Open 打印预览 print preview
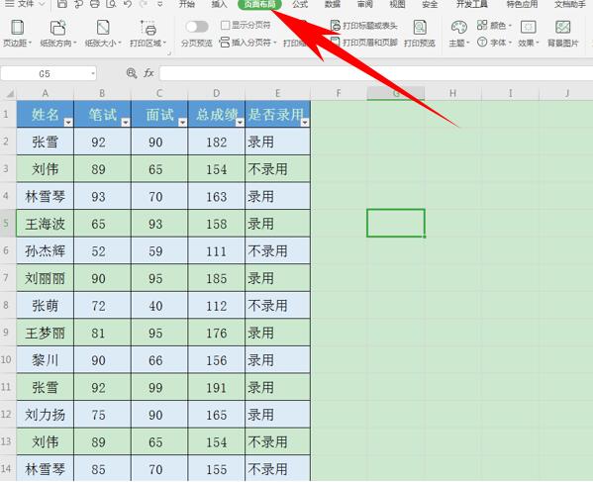The image size is (593, 482). click(x=420, y=34)
